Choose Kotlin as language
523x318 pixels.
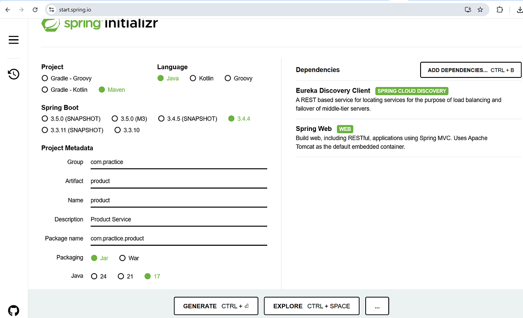[x=202, y=78]
